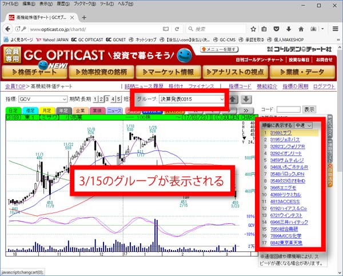The image size is (343, 276).
Task: Select long-term period 5
Action: pos(119,99)
